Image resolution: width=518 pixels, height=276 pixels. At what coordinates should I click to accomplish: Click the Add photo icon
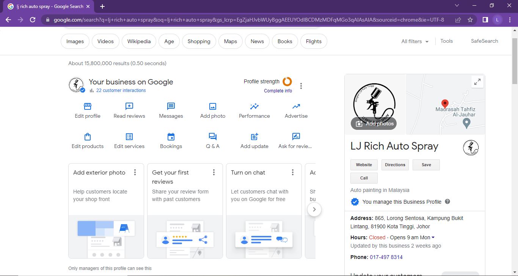coord(213,106)
